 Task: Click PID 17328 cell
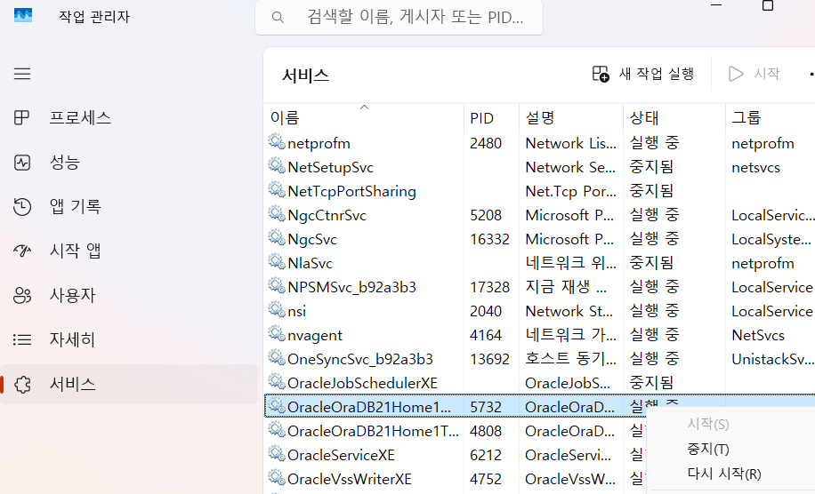(489, 287)
